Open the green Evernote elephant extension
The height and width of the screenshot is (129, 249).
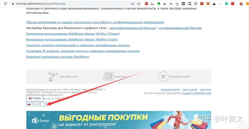pos(159,3)
